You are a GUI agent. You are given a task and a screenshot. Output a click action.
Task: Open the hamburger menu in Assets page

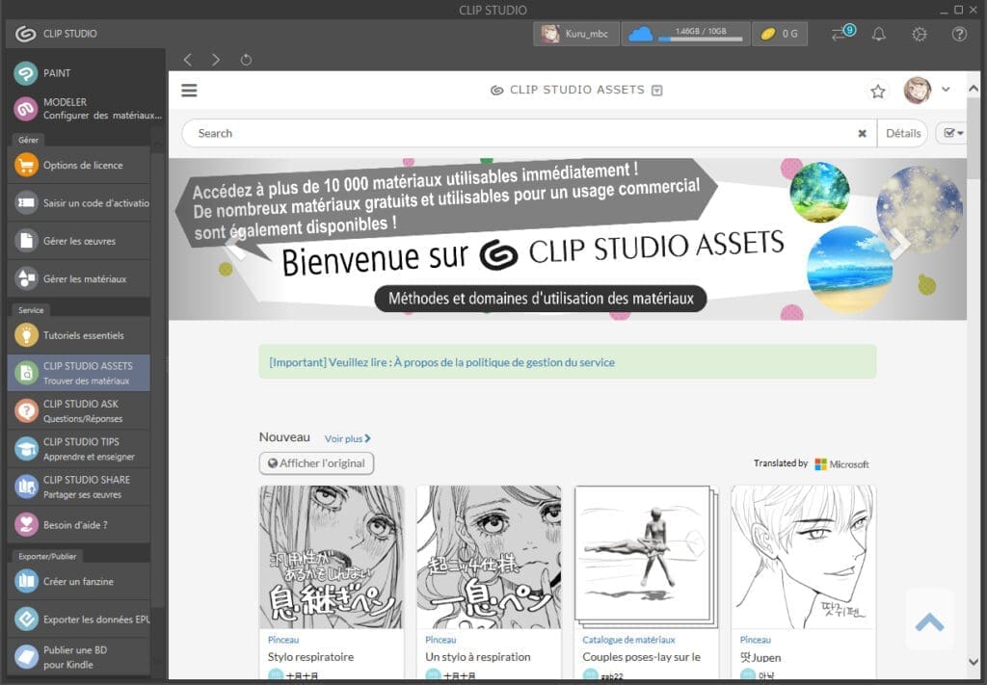point(189,91)
